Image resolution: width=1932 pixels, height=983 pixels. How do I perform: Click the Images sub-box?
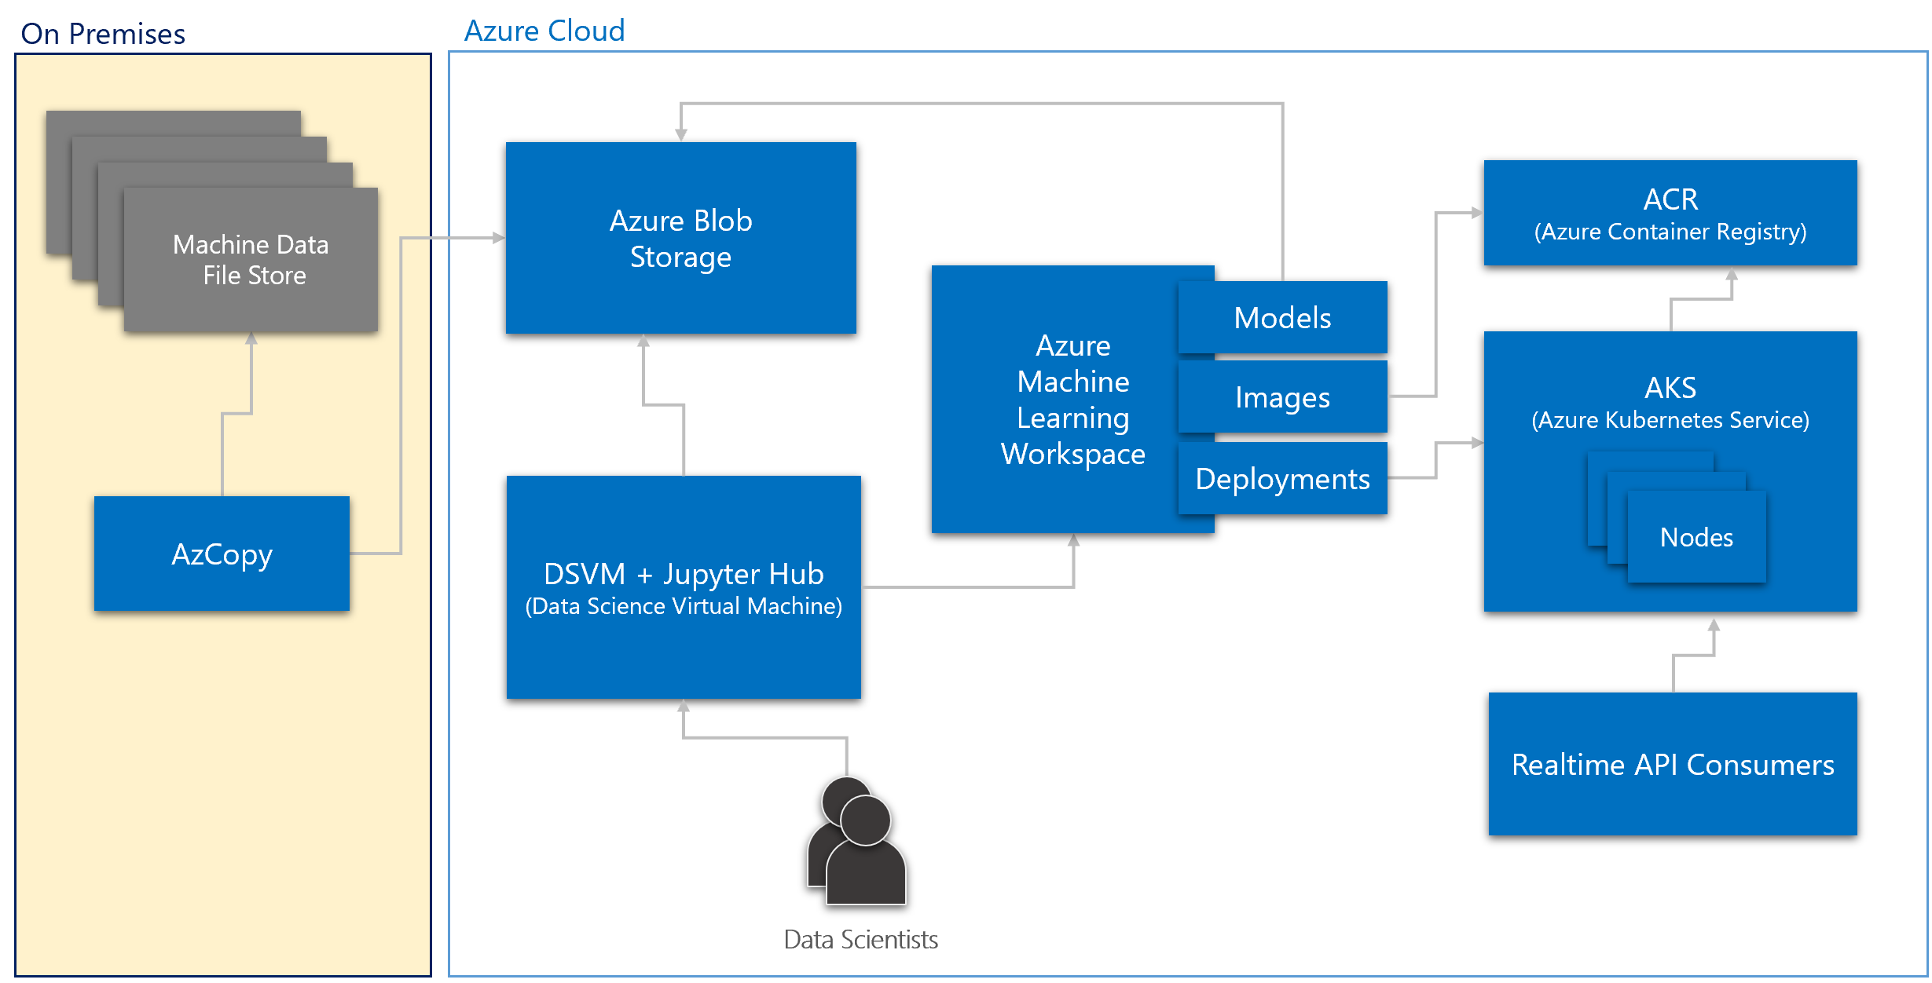[1282, 397]
